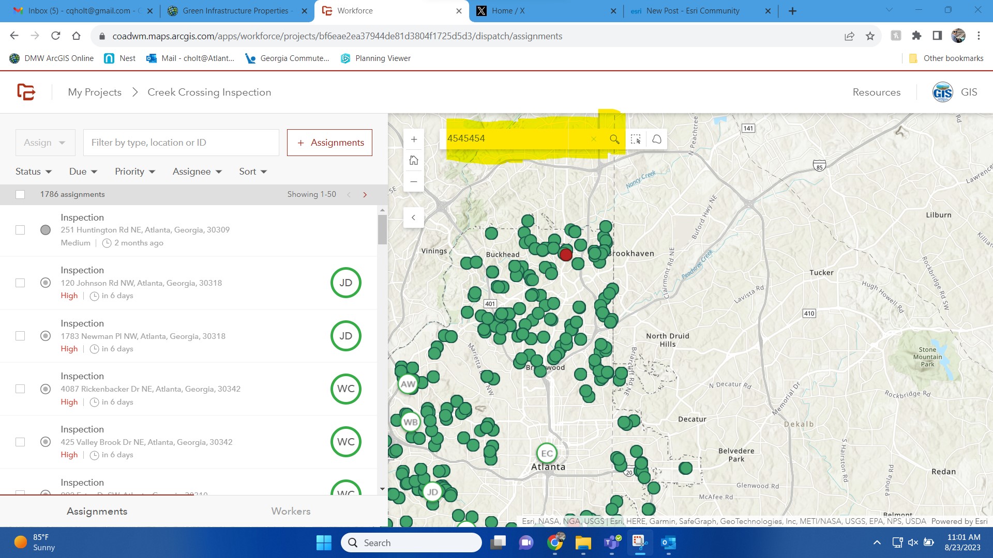Expand the Sort options dropdown

[252, 171]
